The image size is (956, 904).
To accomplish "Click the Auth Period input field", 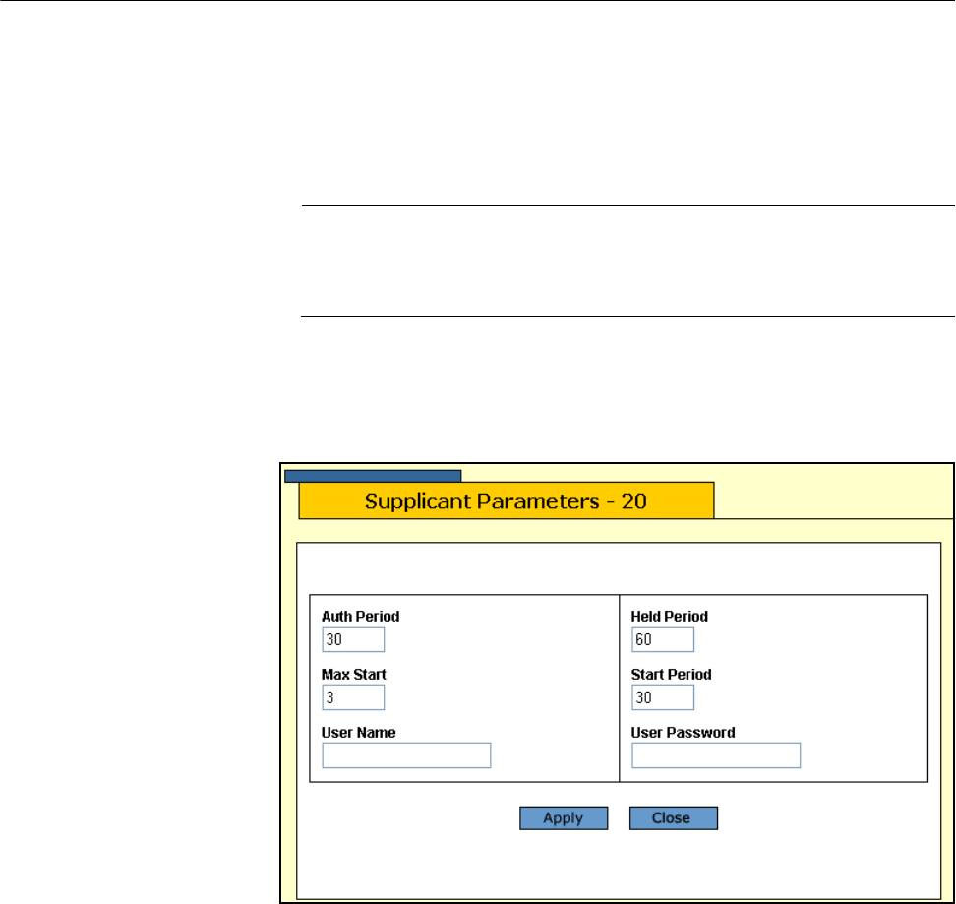I will click(x=353, y=639).
